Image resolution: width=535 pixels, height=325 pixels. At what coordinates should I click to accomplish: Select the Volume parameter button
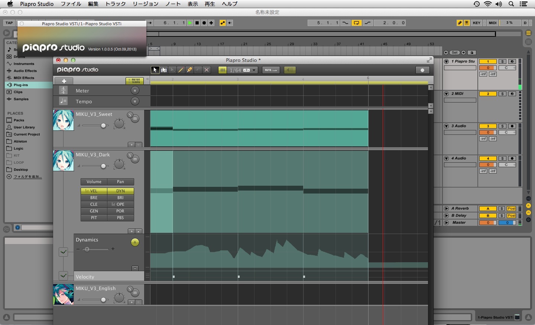94,182
